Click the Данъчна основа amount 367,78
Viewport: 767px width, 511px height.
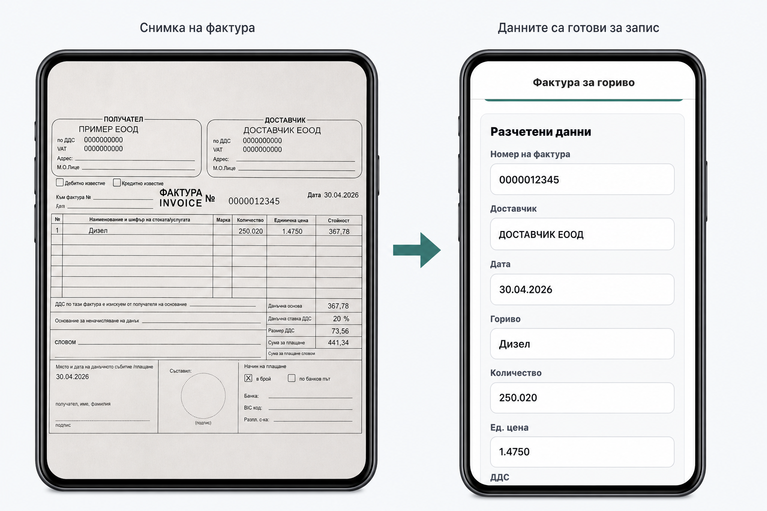pos(338,306)
